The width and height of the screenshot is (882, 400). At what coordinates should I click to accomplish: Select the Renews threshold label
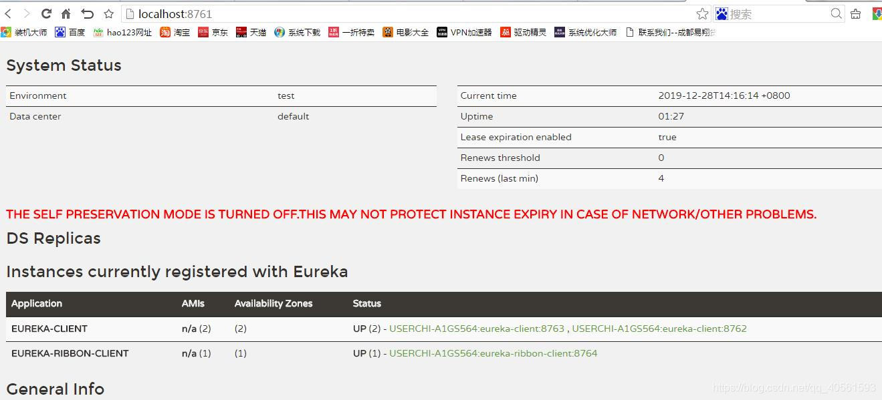[500, 158]
